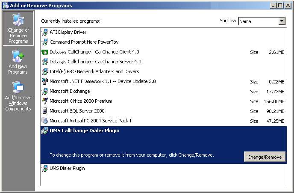The width and height of the screenshot is (294, 193).
Task: Click the ATI Display Driver installer icon
Action: click(x=45, y=32)
